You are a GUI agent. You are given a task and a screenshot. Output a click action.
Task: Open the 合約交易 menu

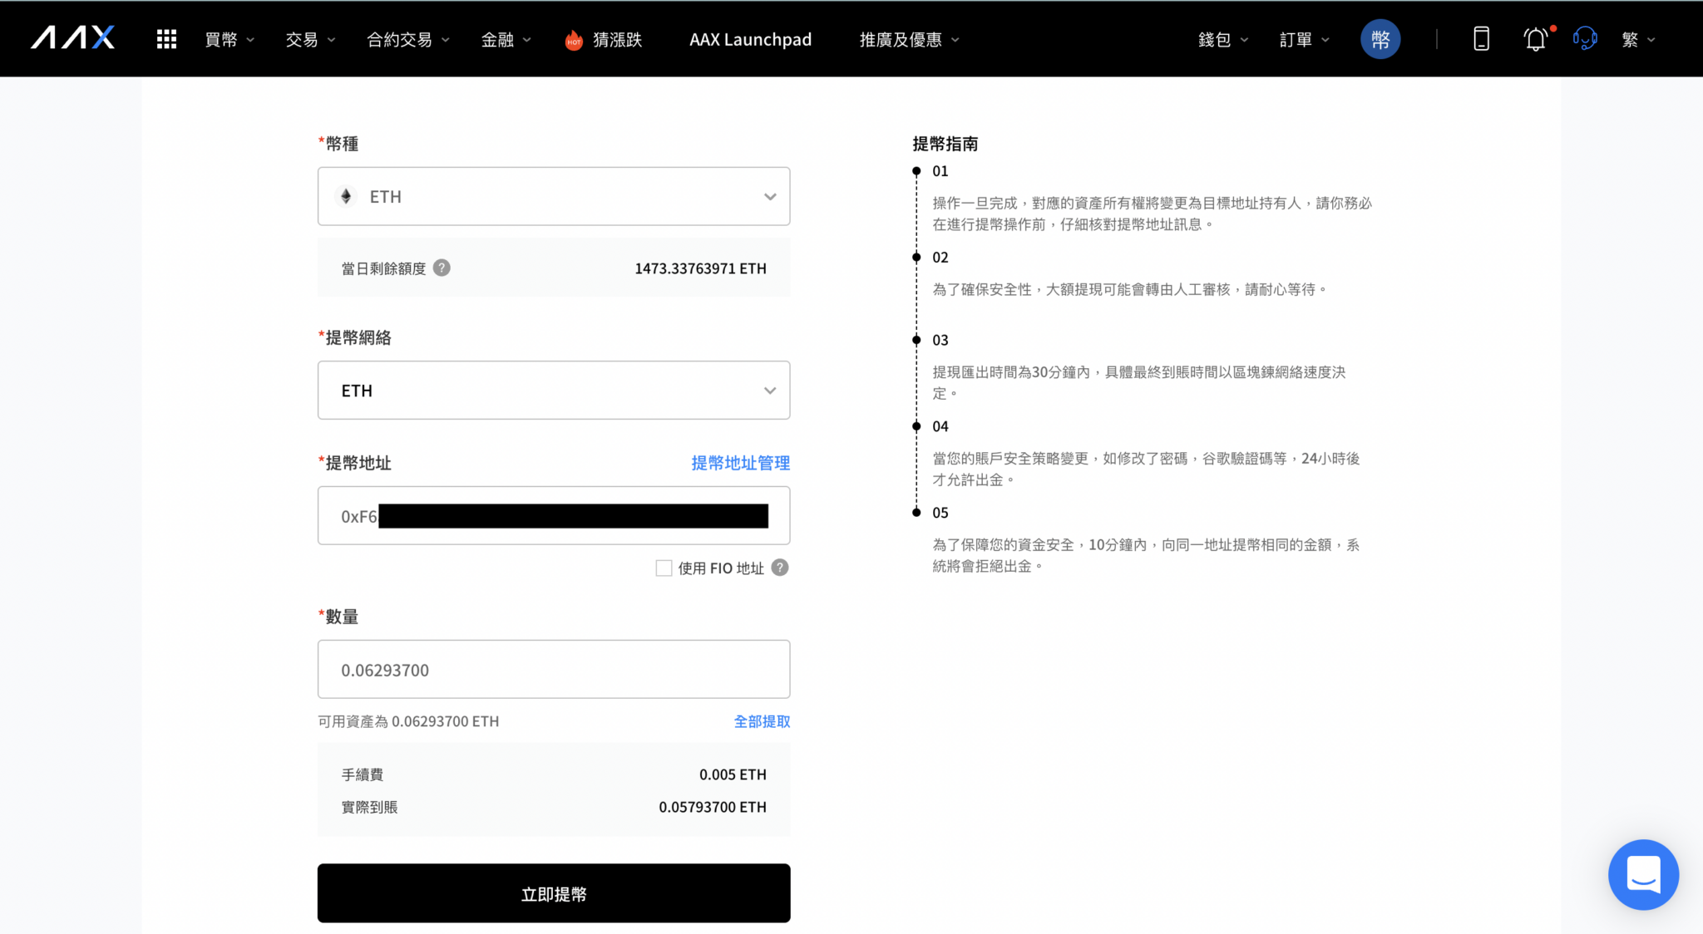coord(407,39)
